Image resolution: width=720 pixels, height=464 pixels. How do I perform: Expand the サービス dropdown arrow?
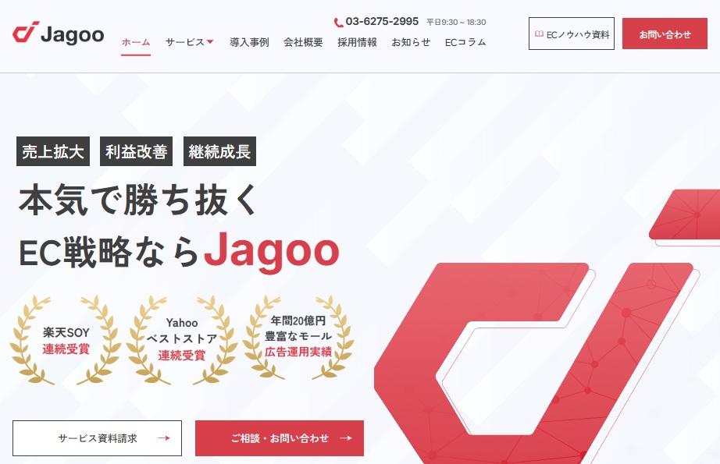click(x=210, y=42)
